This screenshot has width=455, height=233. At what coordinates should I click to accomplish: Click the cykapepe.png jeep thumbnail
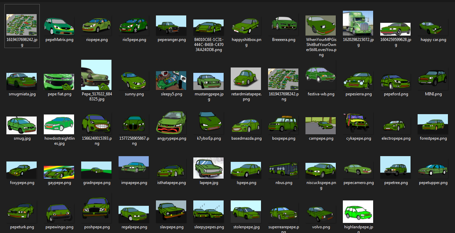coord(358,124)
